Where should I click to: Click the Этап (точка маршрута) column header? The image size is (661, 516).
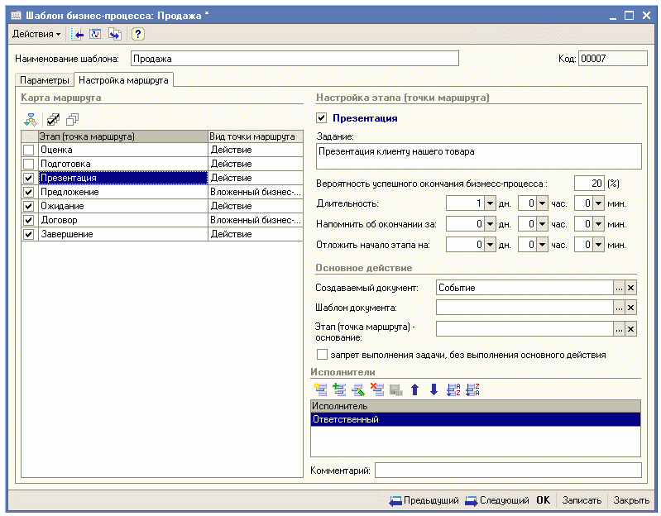click(x=122, y=136)
